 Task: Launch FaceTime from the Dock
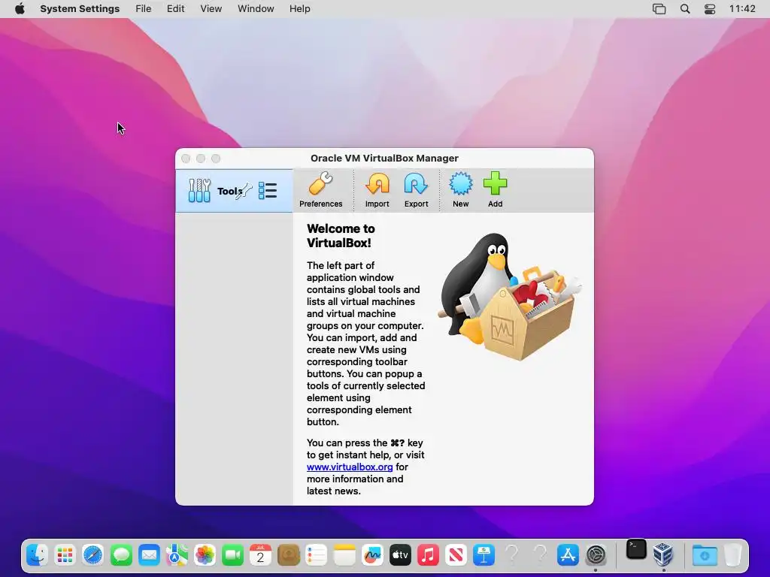[x=233, y=555]
